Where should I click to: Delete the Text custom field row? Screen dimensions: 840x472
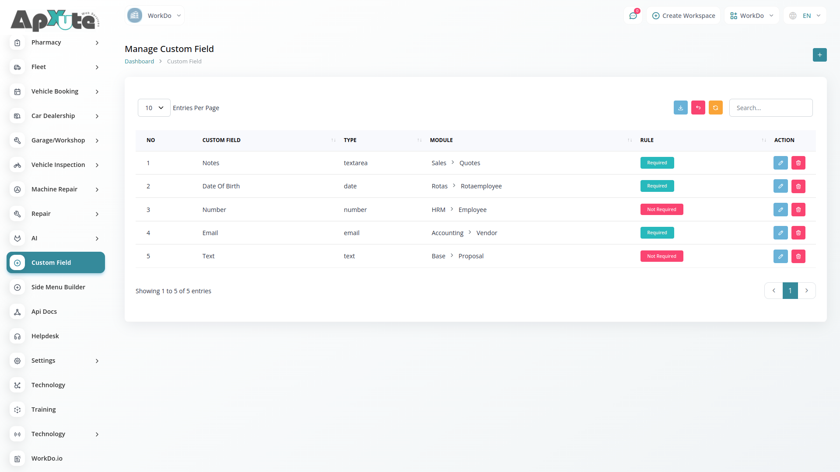tap(798, 256)
